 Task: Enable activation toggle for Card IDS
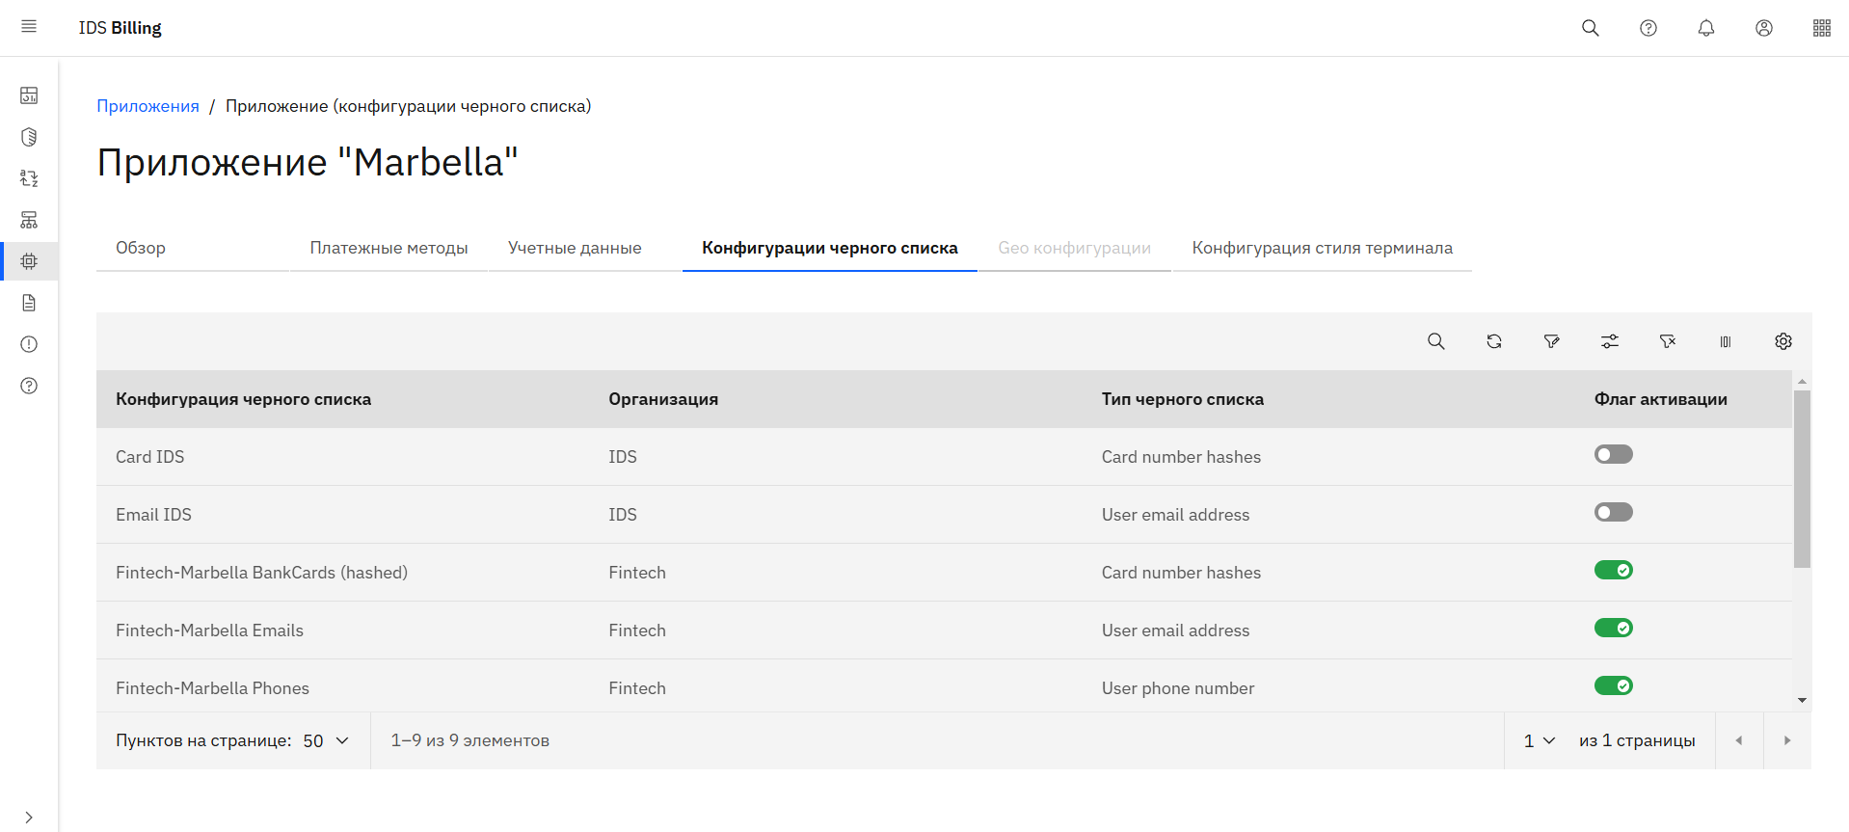click(1613, 454)
